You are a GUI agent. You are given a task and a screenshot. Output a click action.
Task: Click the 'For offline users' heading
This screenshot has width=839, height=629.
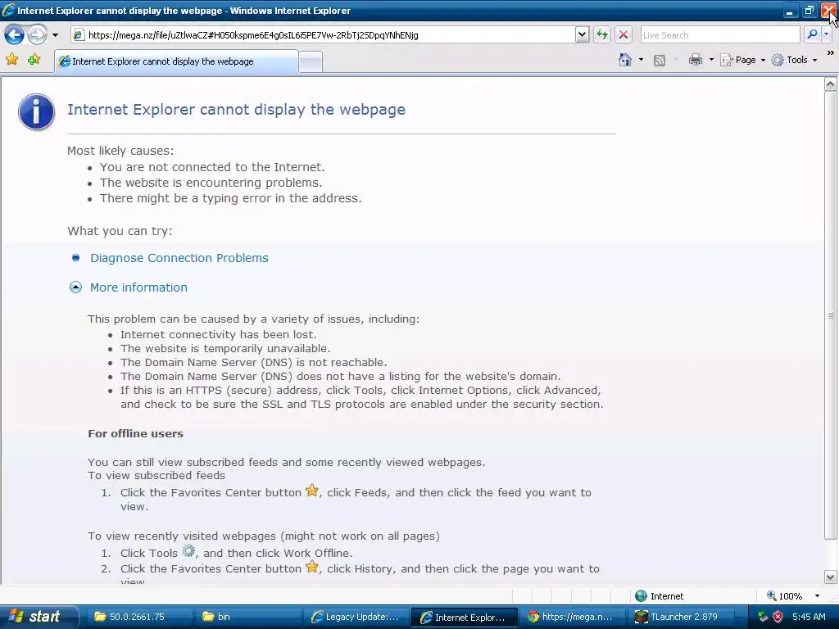coord(135,434)
